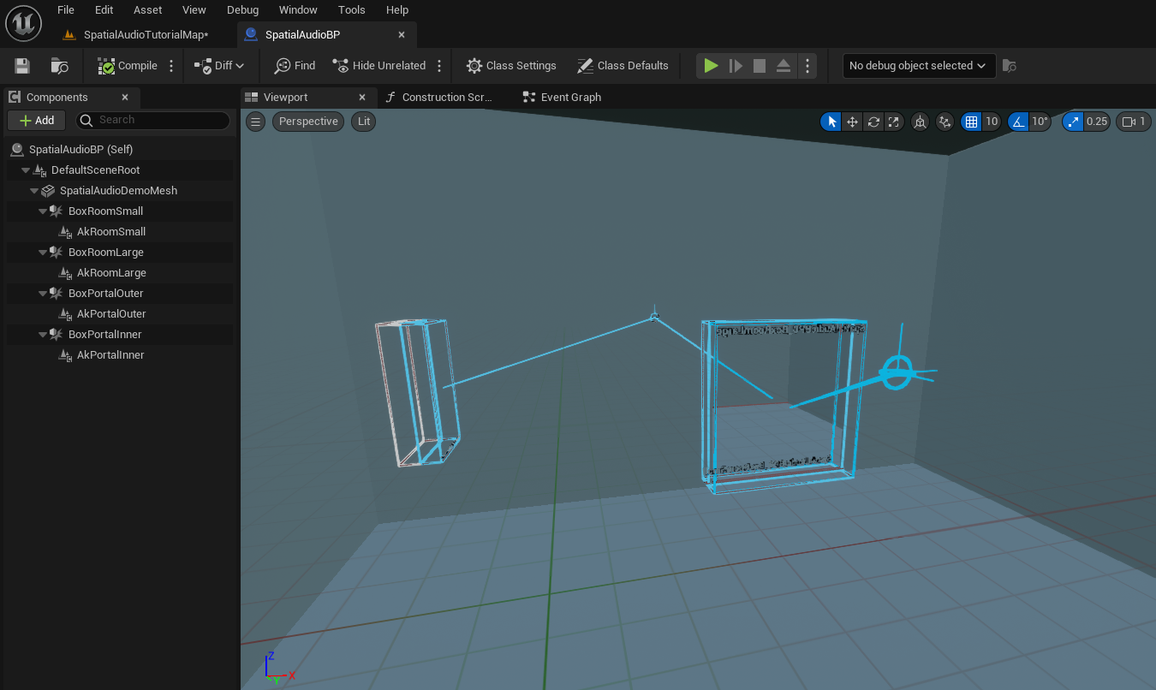Click the Compile button

[128, 66]
